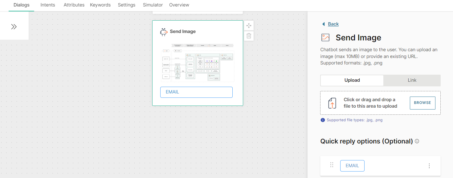Image resolution: width=453 pixels, height=178 pixels.
Task: Click the image icon beside Send Image heading
Action: pos(325,38)
